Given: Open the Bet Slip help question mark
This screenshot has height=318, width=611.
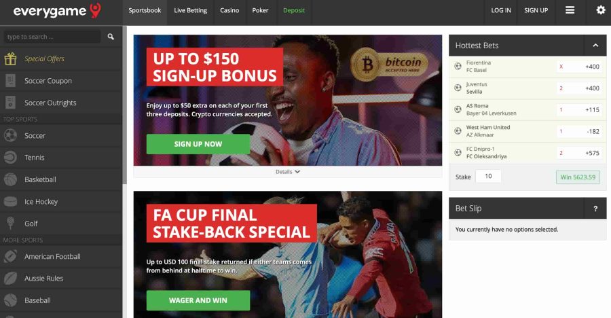Looking at the screenshot, I should click(595, 209).
